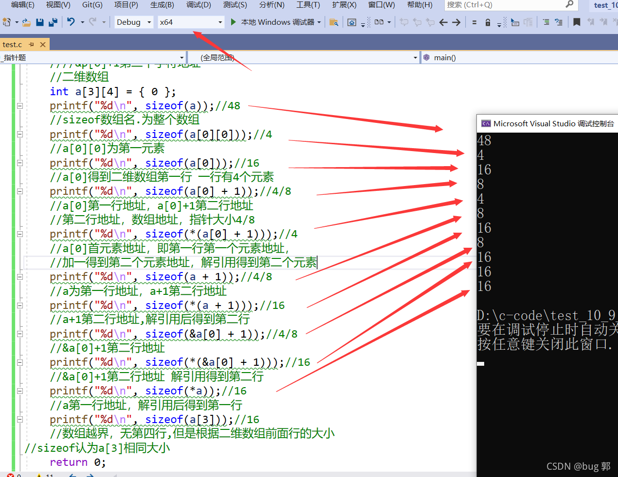Expand the undo history dropdown arrow

pos(82,22)
